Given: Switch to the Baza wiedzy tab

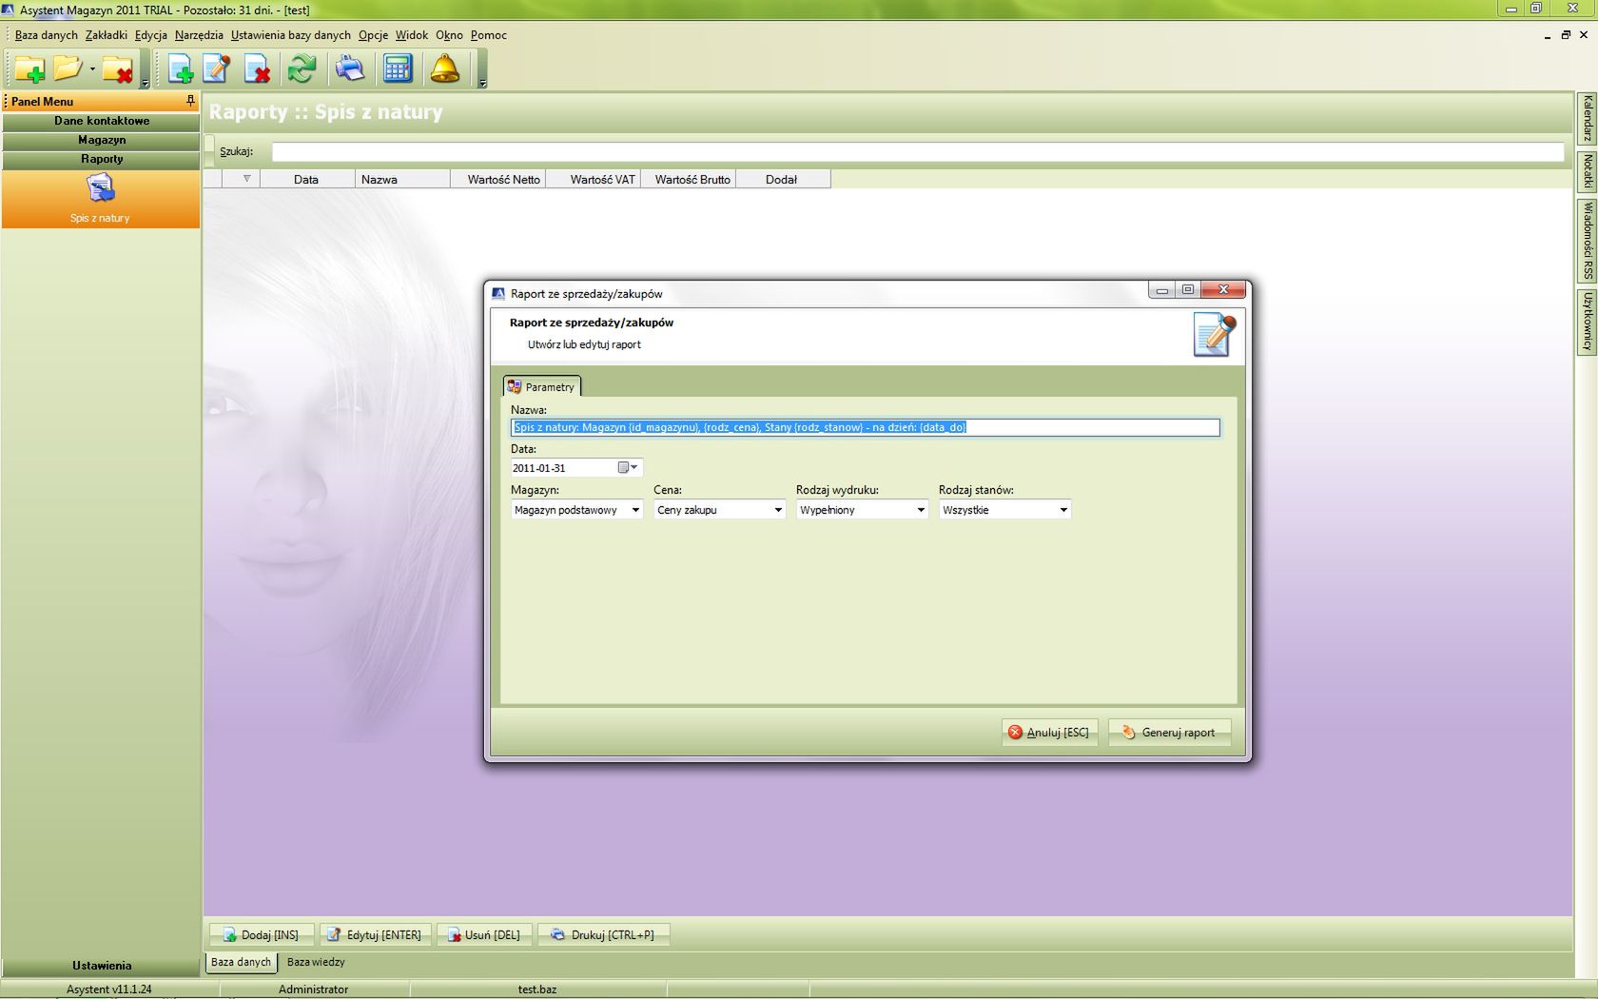Looking at the screenshot, I should (x=316, y=962).
